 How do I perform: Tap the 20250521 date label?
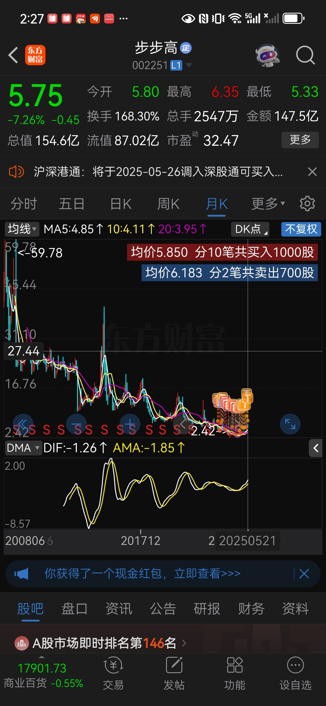click(248, 541)
